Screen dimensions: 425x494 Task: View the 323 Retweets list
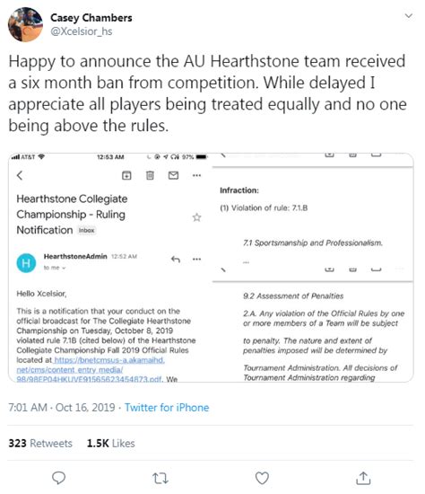click(40, 444)
